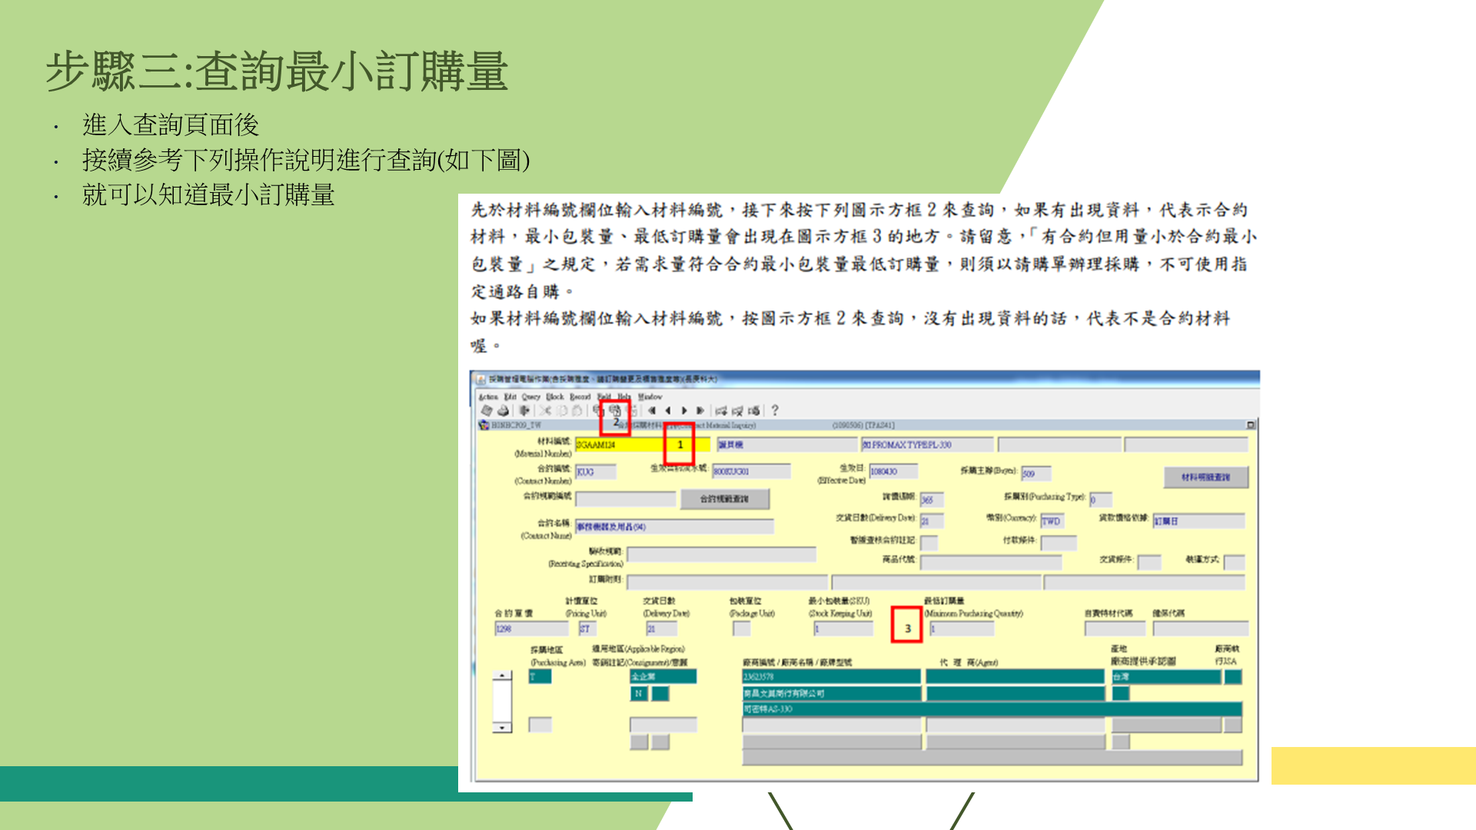1476x830 pixels.
Task: Click the Lock Record icon
Action: click(x=754, y=410)
